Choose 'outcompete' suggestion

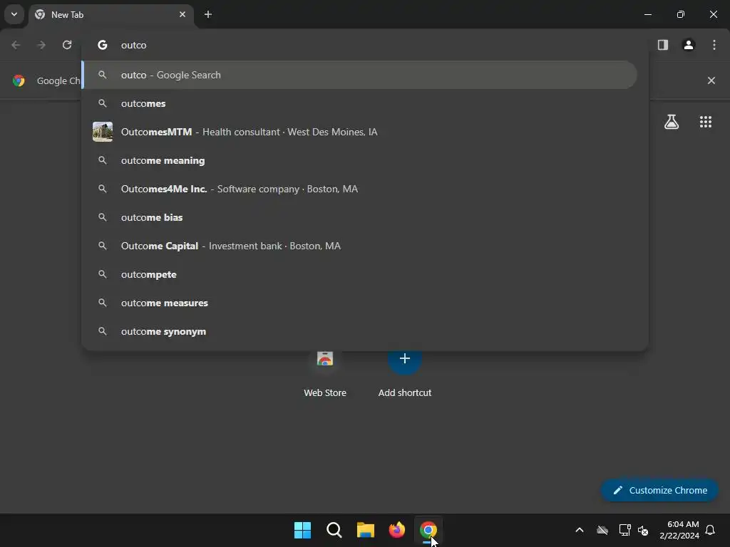tap(359, 274)
